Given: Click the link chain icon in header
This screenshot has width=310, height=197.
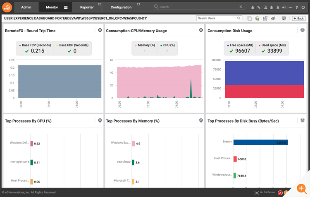Looking at the screenshot, I should point(259,7).
